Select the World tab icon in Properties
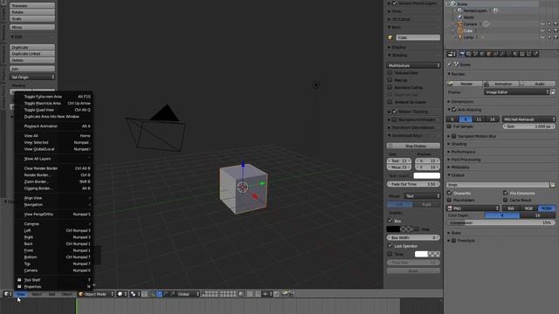This screenshot has width=559, height=314. coord(482,54)
